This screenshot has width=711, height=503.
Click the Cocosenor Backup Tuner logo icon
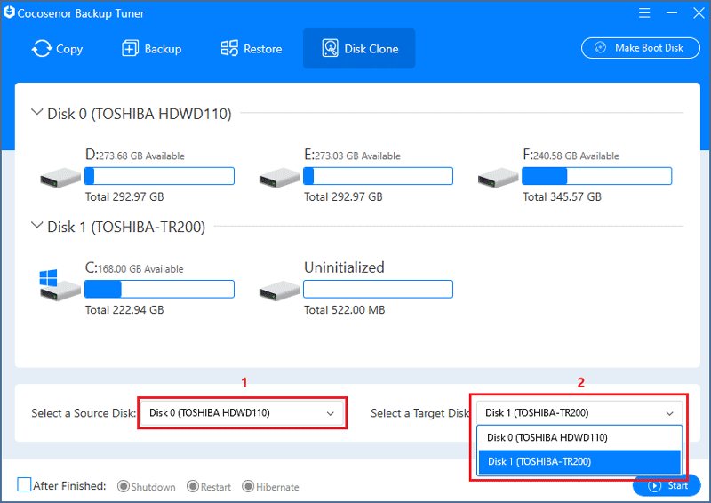9,12
